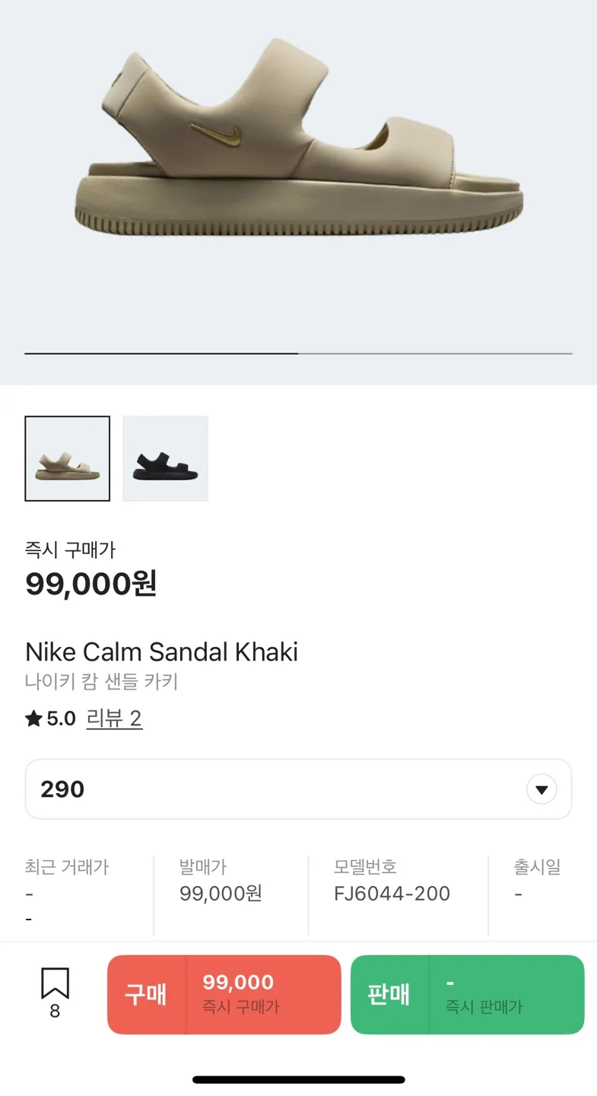Click the star rating icon
This screenshot has height=1096, width=597.
click(x=33, y=718)
